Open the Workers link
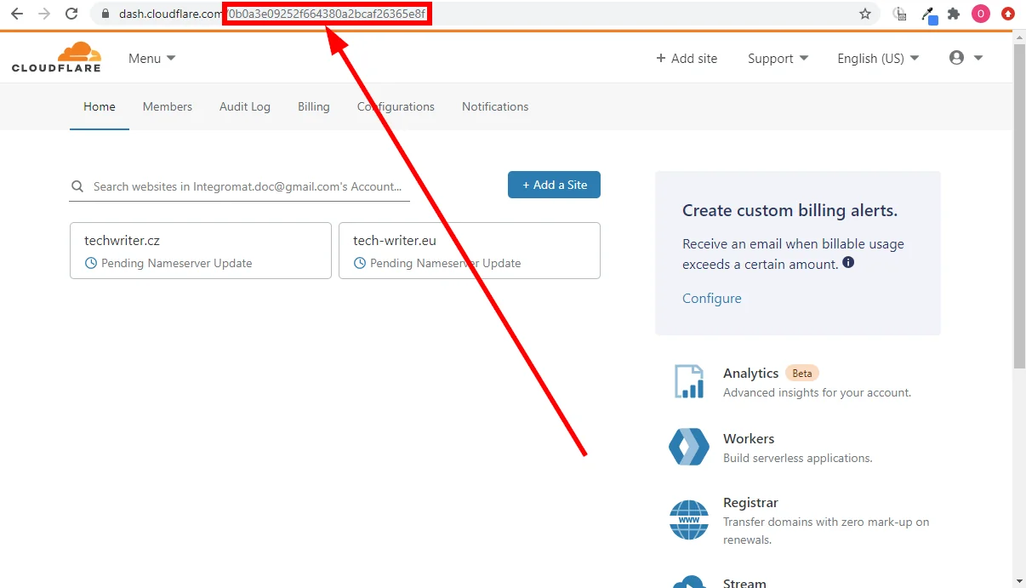The width and height of the screenshot is (1026, 588). pyautogui.click(x=749, y=438)
